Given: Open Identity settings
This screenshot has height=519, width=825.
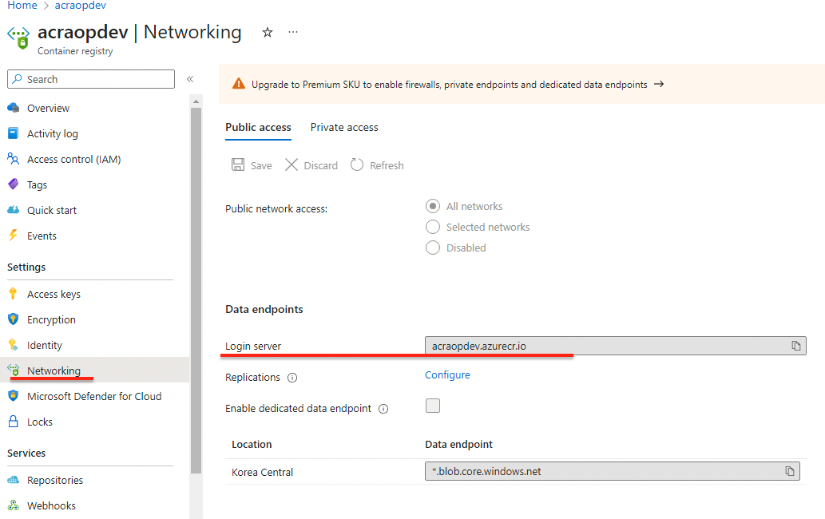Looking at the screenshot, I should coord(45,345).
